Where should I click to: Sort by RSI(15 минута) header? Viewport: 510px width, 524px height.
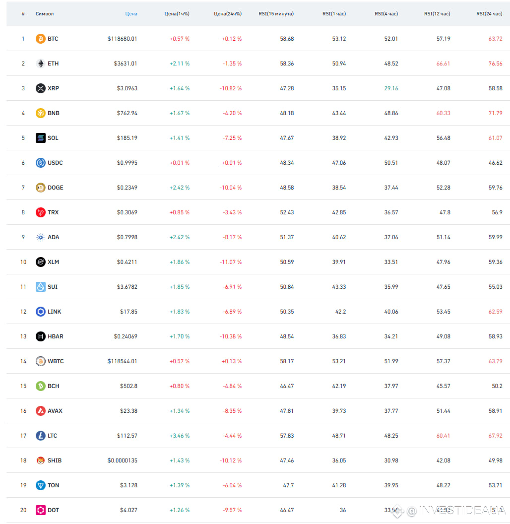[276, 14]
